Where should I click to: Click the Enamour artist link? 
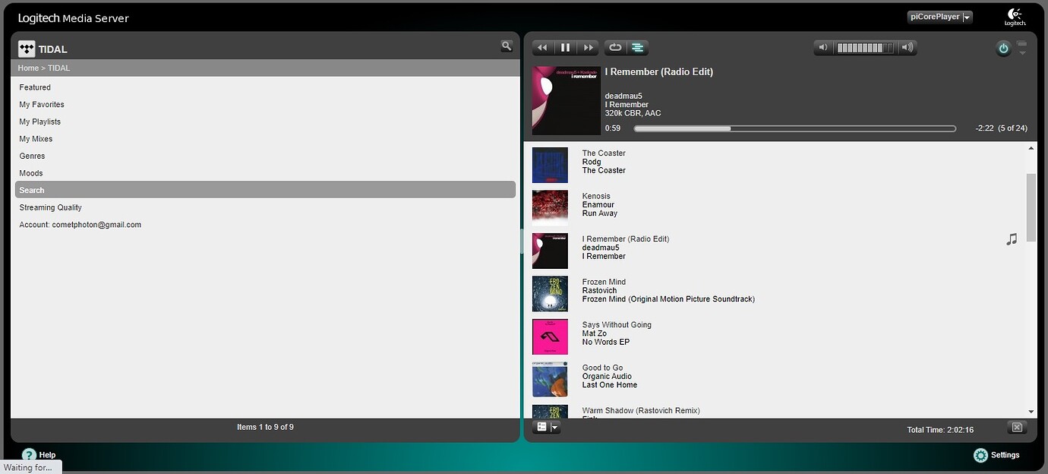(598, 205)
